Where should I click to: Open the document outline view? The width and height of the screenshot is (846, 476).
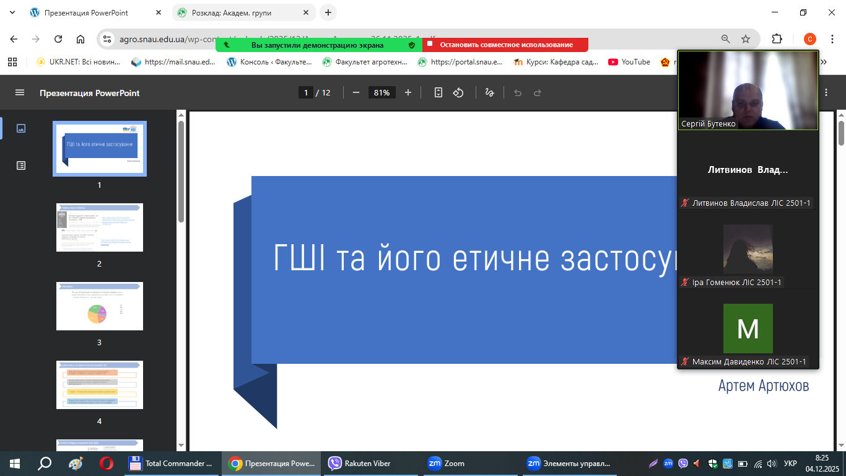(x=21, y=165)
